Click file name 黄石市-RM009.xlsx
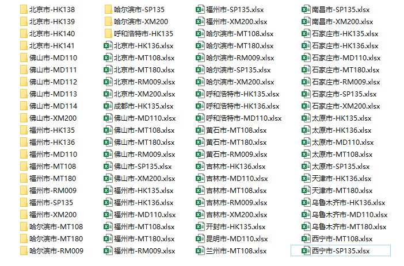 click(237, 155)
